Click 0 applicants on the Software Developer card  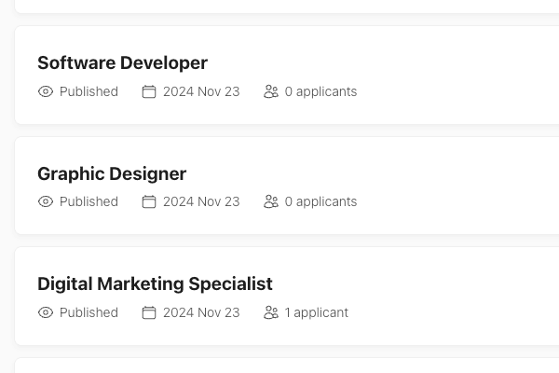320,91
